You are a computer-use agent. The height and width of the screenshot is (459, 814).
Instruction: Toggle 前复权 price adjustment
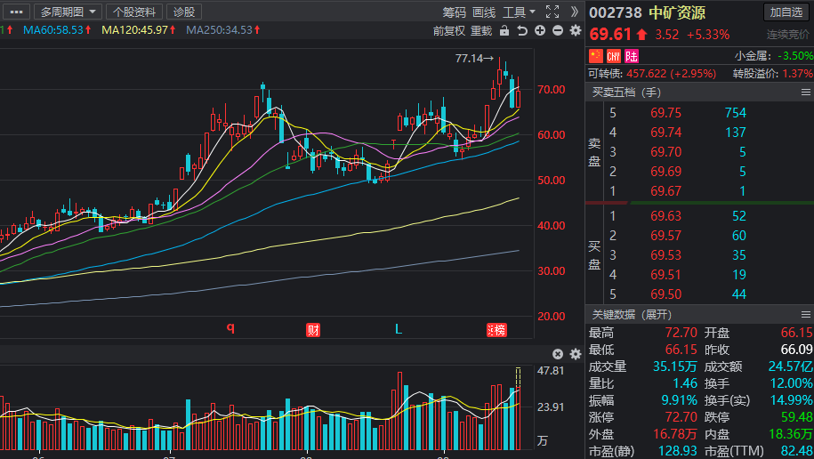pyautogui.click(x=449, y=31)
